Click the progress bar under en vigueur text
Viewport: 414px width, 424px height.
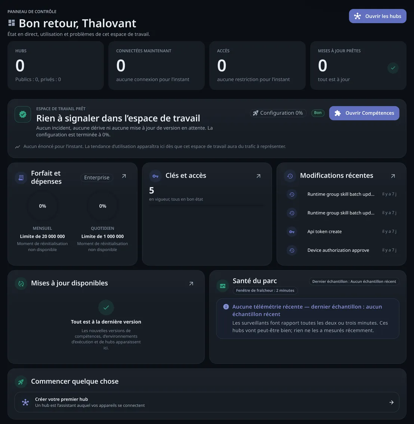(x=207, y=206)
